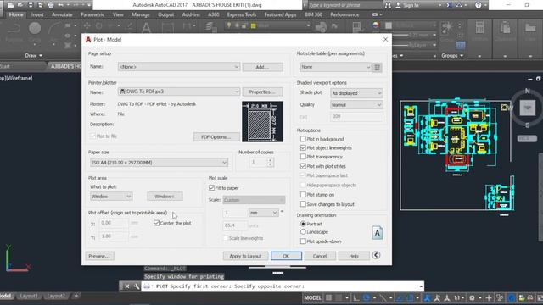The height and width of the screenshot is (305, 543).
Task: Click the Preview... button
Action: (x=99, y=256)
